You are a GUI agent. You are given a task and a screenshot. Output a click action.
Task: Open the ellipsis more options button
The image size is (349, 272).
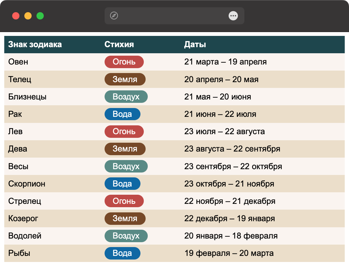233,16
